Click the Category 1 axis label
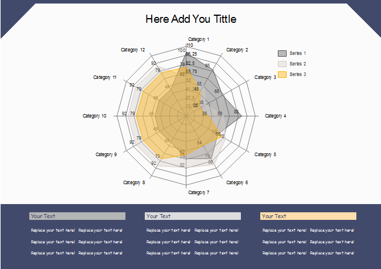381x269 pixels. tap(199, 39)
